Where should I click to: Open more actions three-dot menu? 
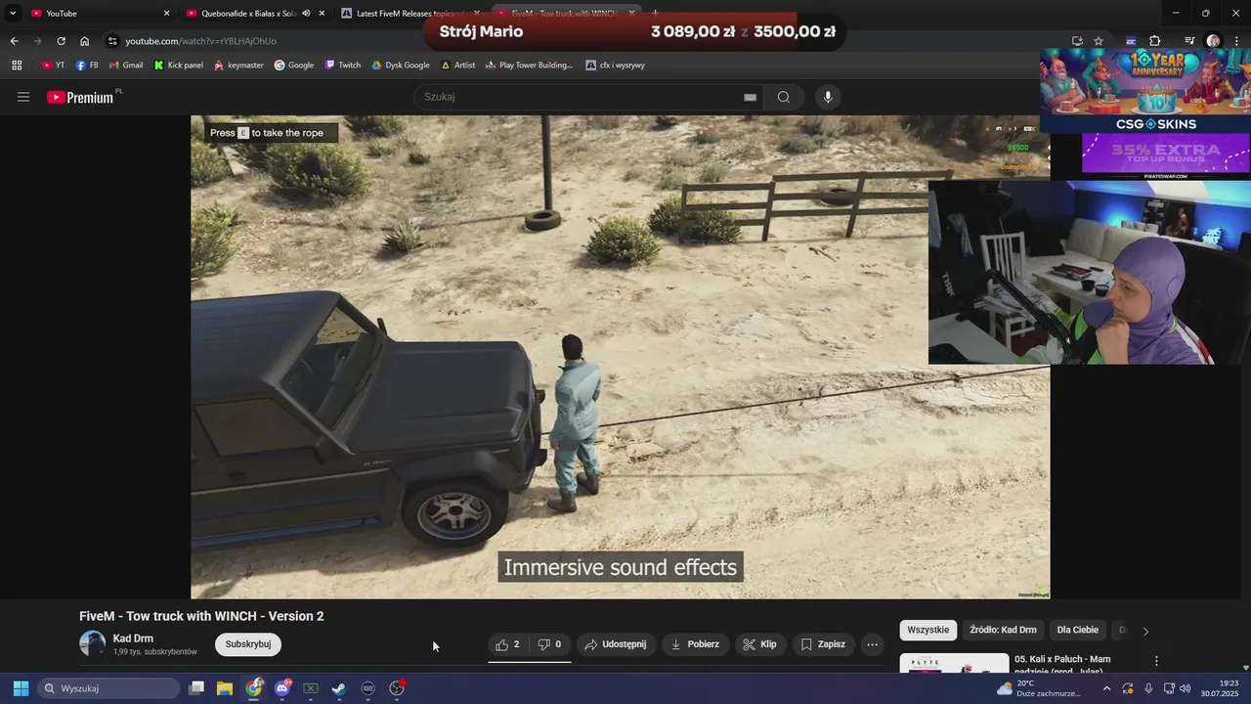coord(873,644)
